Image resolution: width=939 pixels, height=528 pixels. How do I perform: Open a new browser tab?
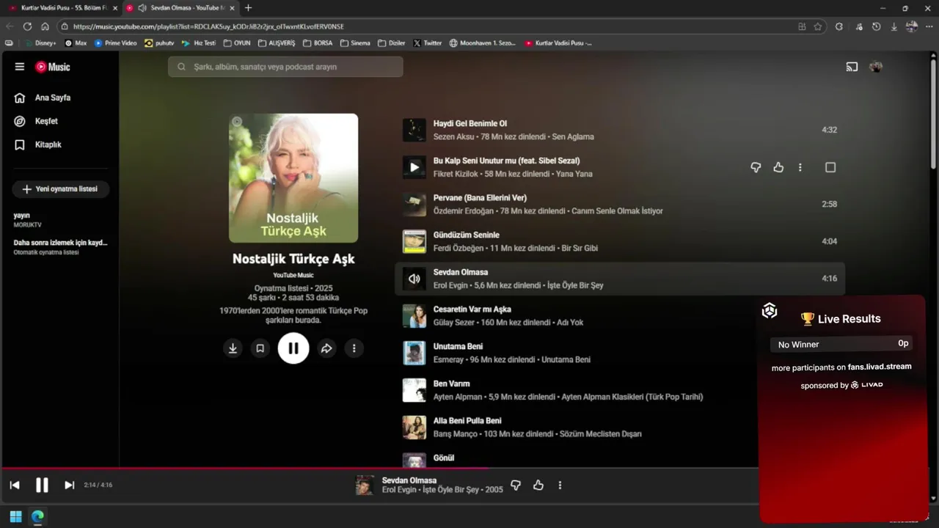tap(248, 8)
